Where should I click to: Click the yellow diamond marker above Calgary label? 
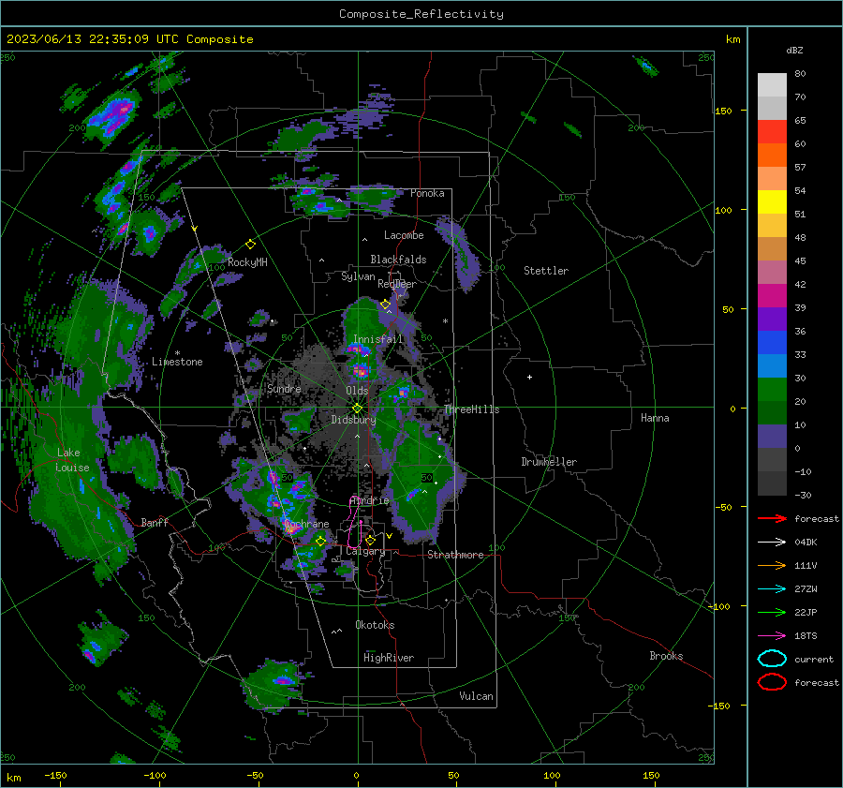click(370, 540)
